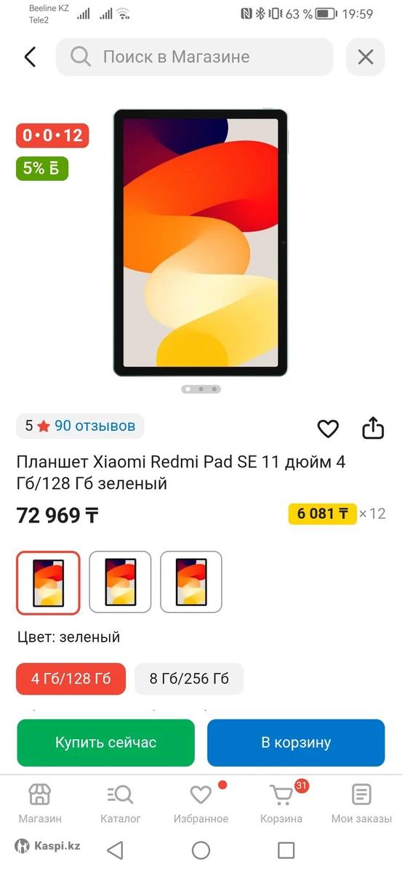Select the 4 Гб/128 Гб memory option
The image size is (402, 872).
[71, 679]
